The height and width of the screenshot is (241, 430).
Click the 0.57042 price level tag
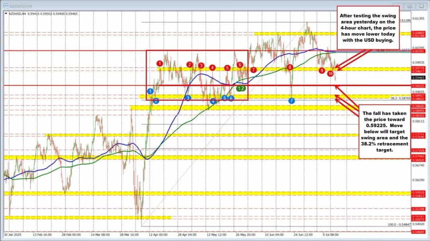418,157
